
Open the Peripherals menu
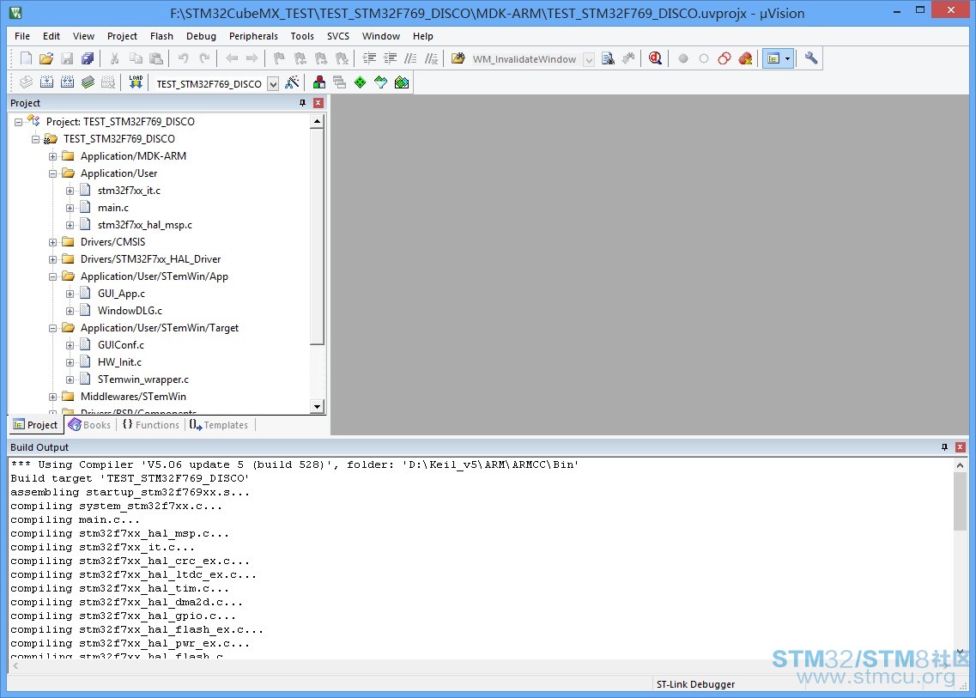253,36
